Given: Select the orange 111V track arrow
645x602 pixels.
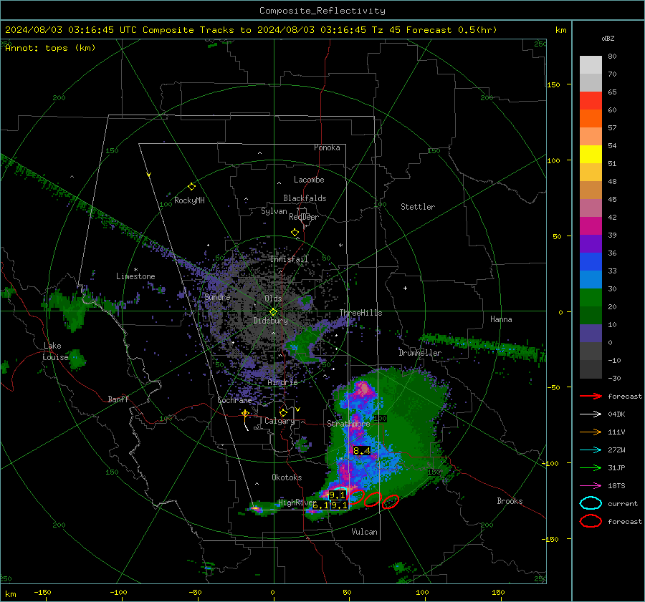Looking at the screenshot, I should (x=591, y=432).
